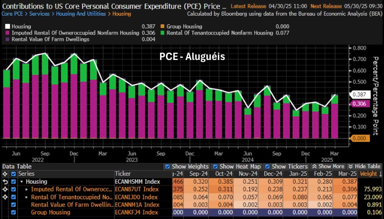This screenshot has width=384, height=219.
Task: Click the magenta Imputed Rental legend swatch
Action: (x=7, y=33)
